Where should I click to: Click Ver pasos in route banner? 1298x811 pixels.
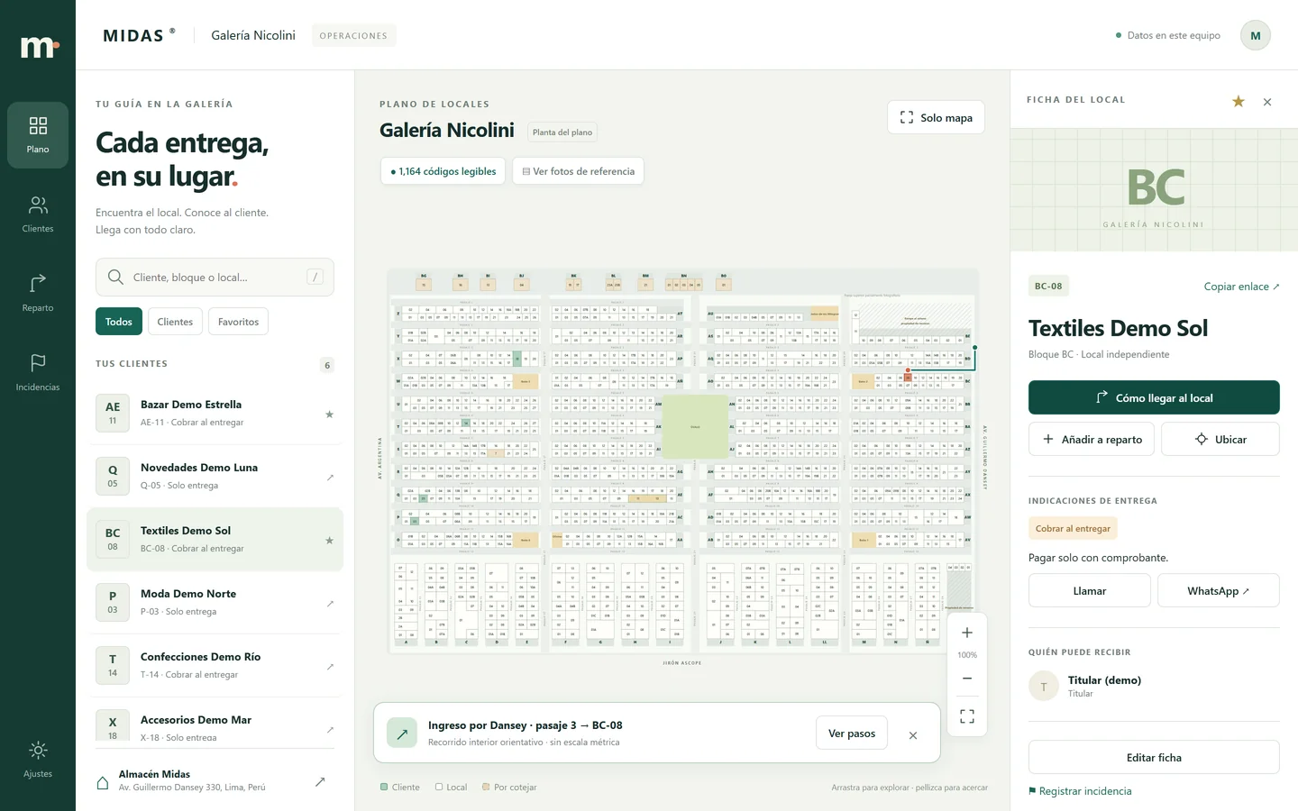pyautogui.click(x=852, y=734)
